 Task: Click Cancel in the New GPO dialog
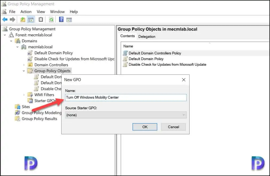173,127
